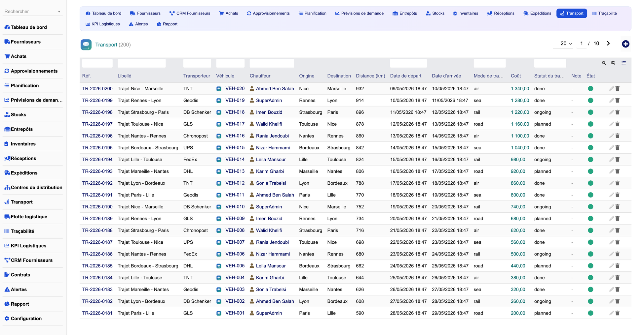Edit transport TR-2026-0185 with pencil icon

point(612,266)
